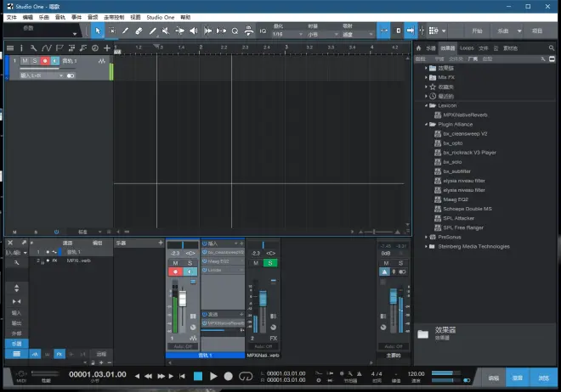561x392 pixels.
Task: Click the main output volume fader
Action: 394,296
